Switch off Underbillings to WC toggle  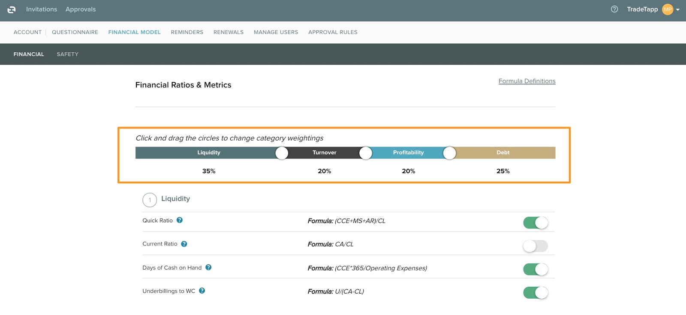pos(535,293)
